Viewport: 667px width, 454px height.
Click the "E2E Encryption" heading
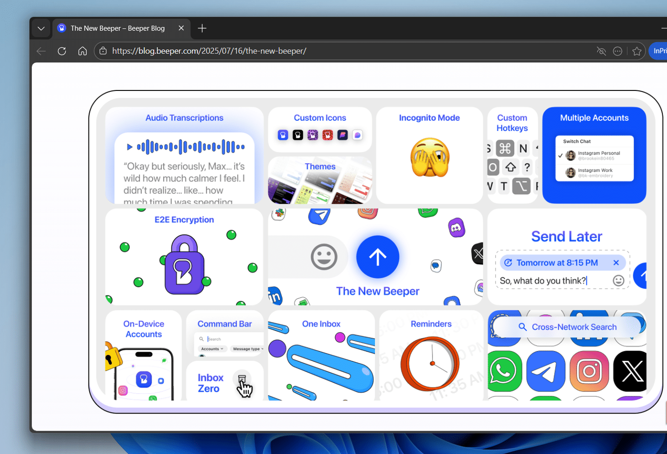184,220
